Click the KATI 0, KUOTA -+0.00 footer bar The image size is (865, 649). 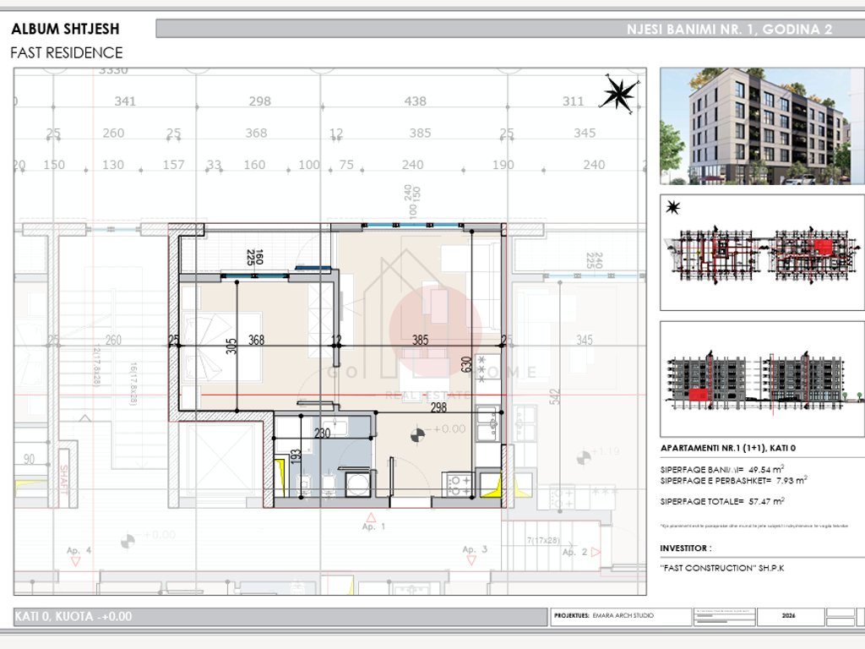tap(280, 616)
